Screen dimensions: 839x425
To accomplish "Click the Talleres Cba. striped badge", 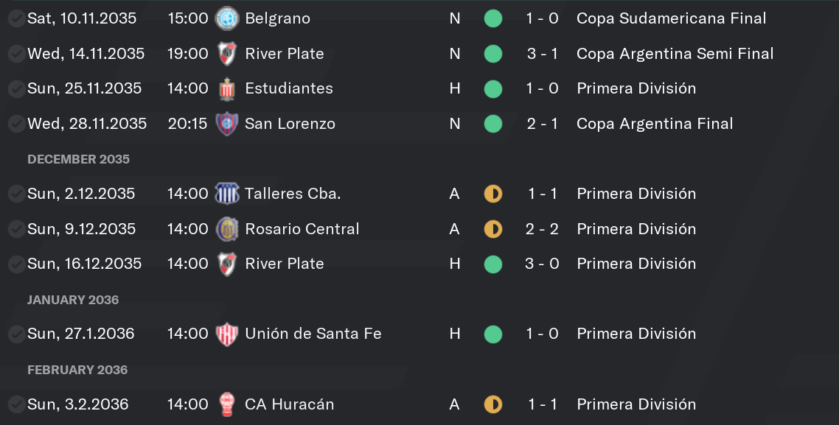I will point(227,194).
